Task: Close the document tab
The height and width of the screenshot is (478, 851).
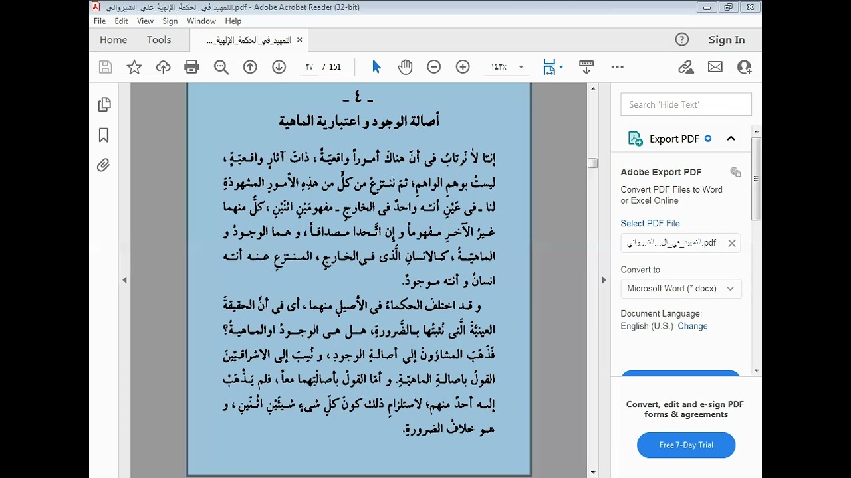Action: (299, 40)
